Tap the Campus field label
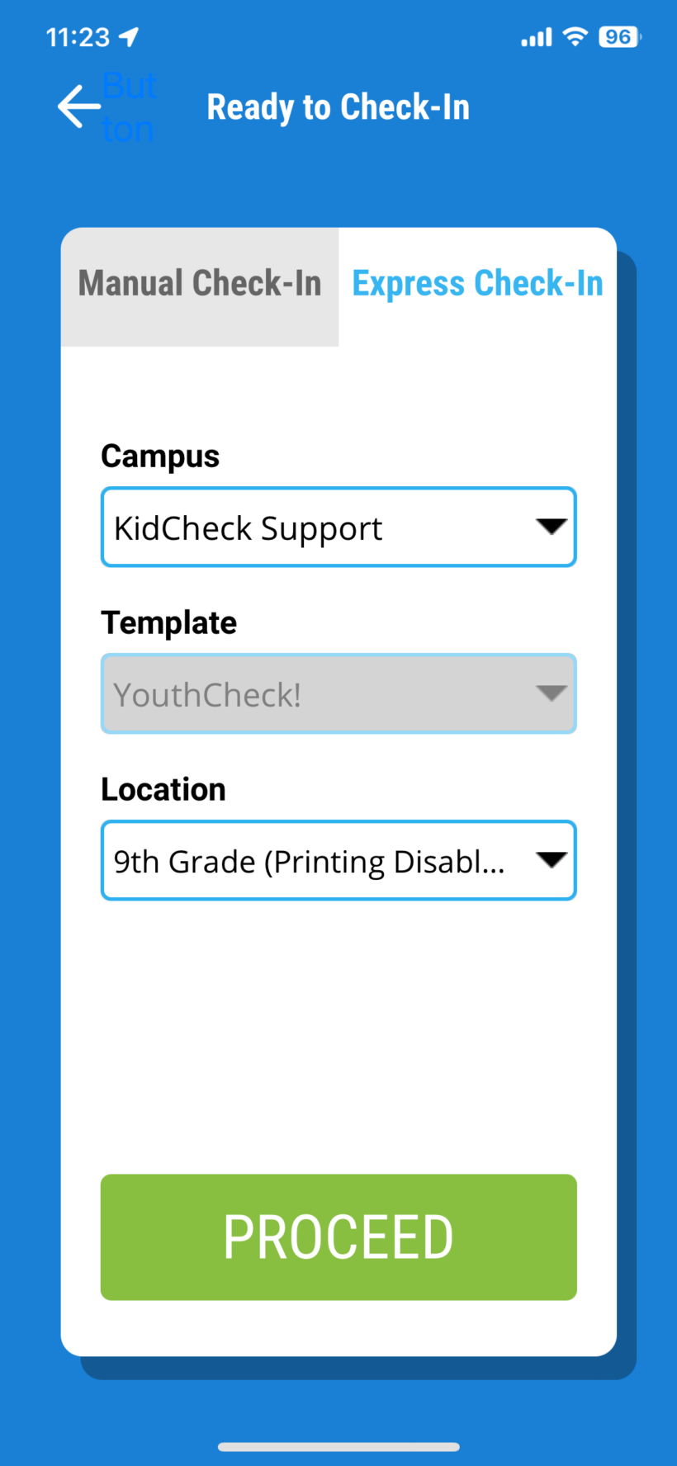 coord(160,455)
